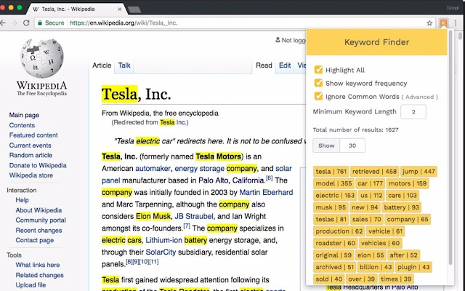The image size is (465, 291).
Task: Go forward in browser history
Action: tap(15, 23)
